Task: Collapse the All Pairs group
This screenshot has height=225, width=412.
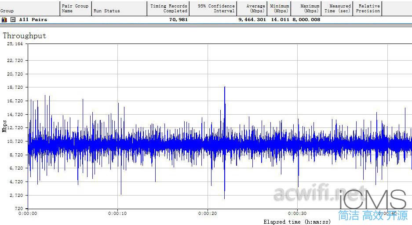Action: [x=13, y=20]
